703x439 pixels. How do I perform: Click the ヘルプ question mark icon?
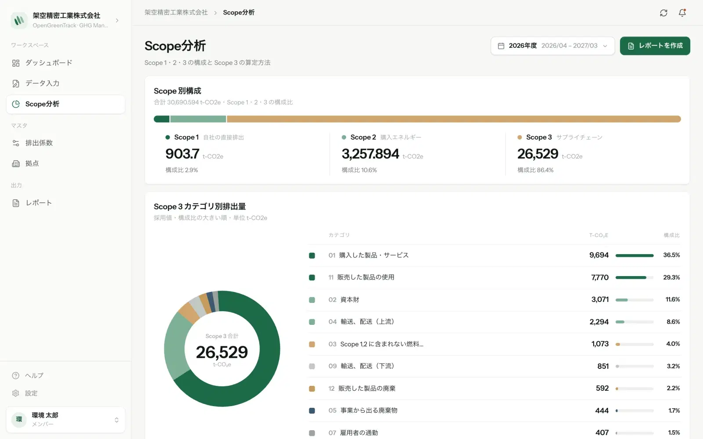pyautogui.click(x=16, y=375)
